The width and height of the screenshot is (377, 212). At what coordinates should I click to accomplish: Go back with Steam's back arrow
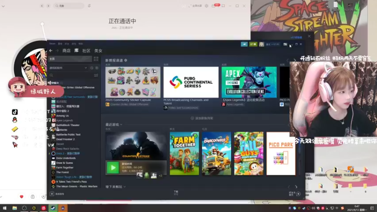coord(51,51)
